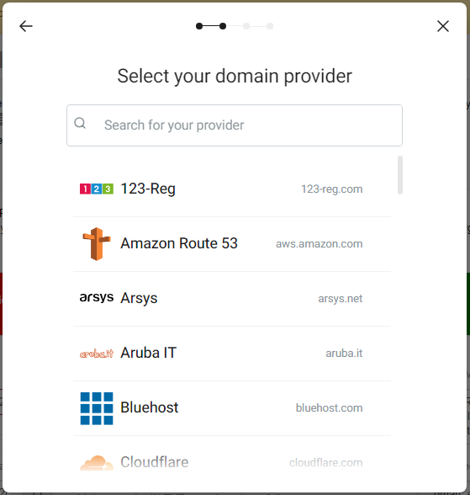The height and width of the screenshot is (495, 470).
Task: Click the aruba.it logo icon
Action: [x=97, y=354]
